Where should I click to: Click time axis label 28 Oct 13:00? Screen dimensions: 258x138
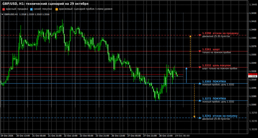tap(166, 136)
